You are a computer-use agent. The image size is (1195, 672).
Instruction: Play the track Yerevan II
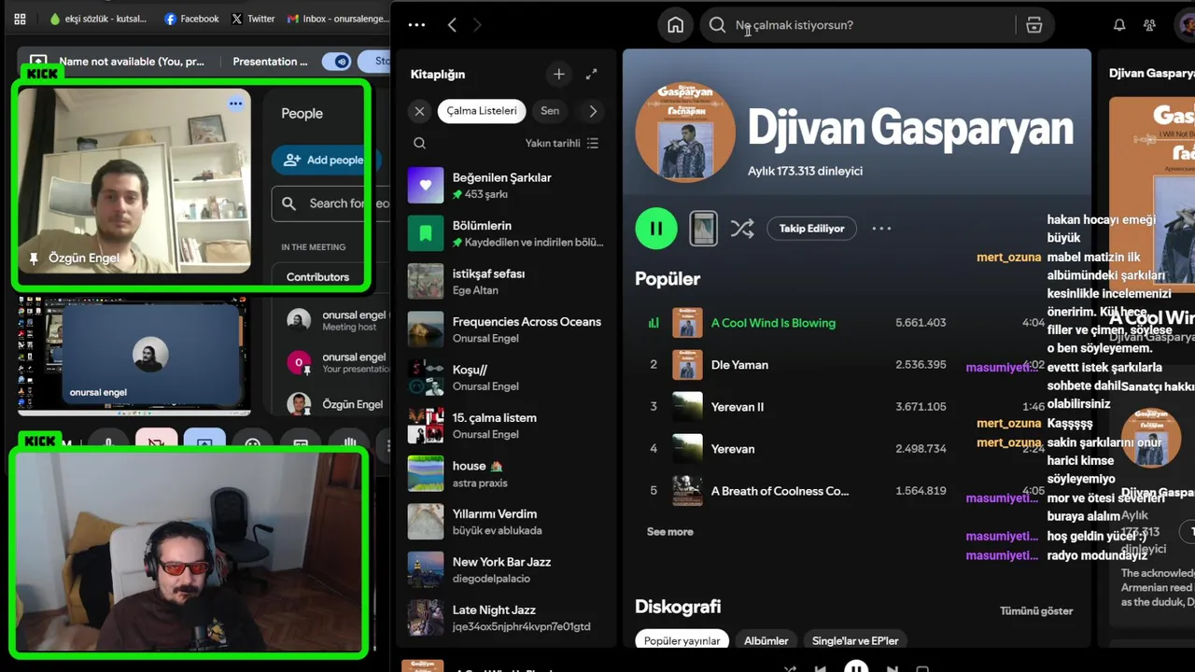pos(737,407)
